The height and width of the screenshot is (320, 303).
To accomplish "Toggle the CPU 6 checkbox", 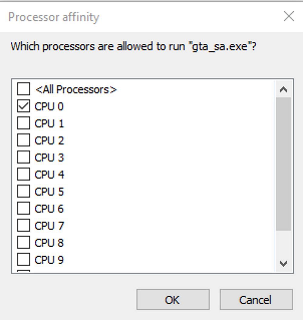I will (x=24, y=208).
